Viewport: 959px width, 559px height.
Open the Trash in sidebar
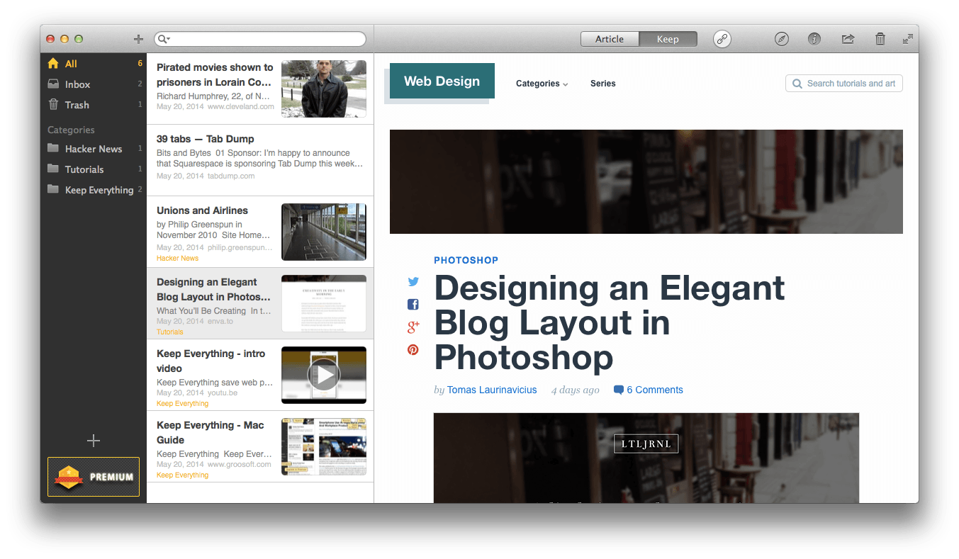click(x=94, y=105)
